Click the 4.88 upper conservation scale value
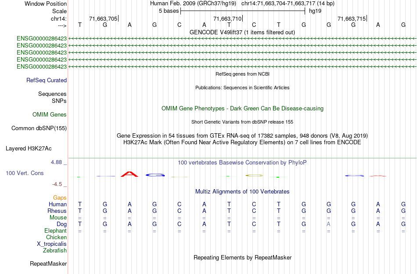This screenshot has height=274, width=417. point(56,162)
